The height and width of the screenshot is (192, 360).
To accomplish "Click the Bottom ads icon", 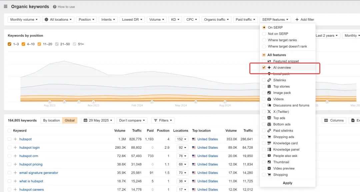I will click(x=269, y=124).
